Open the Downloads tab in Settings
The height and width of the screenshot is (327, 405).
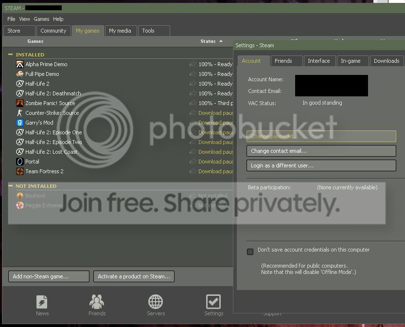pyautogui.click(x=387, y=61)
